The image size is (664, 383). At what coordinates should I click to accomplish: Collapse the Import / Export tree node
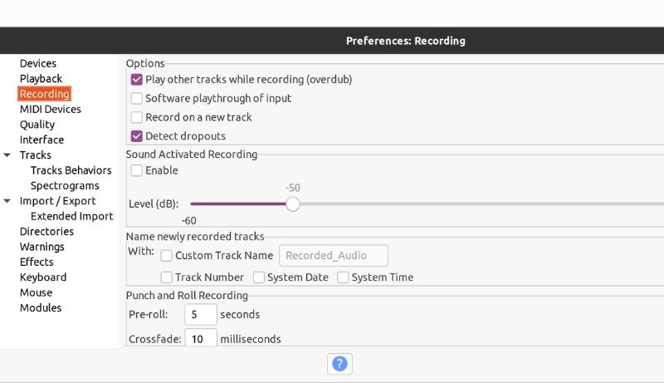(7, 201)
